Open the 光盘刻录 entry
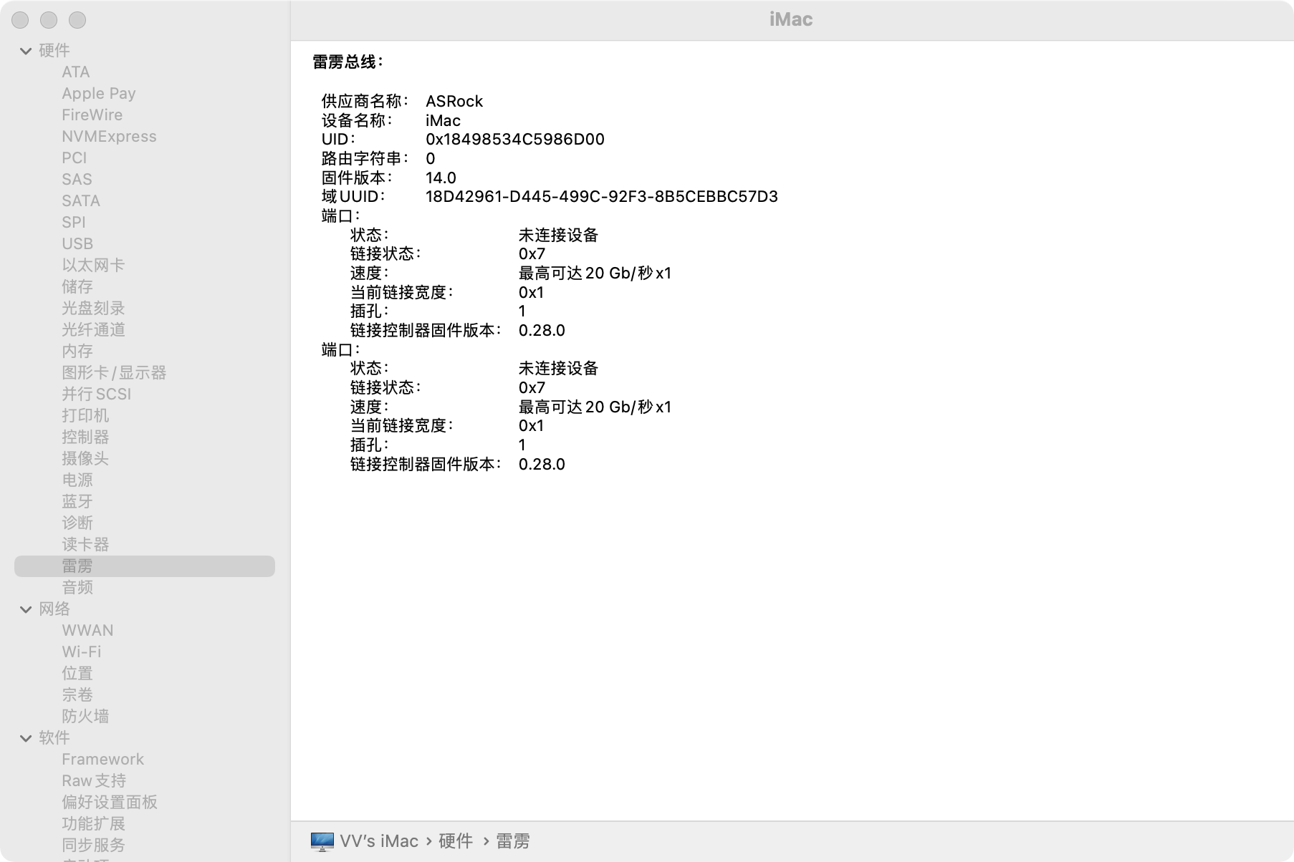The width and height of the screenshot is (1294, 862). (93, 309)
